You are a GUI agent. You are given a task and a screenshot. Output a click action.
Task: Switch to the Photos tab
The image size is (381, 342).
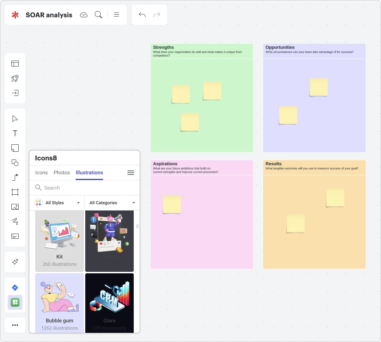[62, 173]
